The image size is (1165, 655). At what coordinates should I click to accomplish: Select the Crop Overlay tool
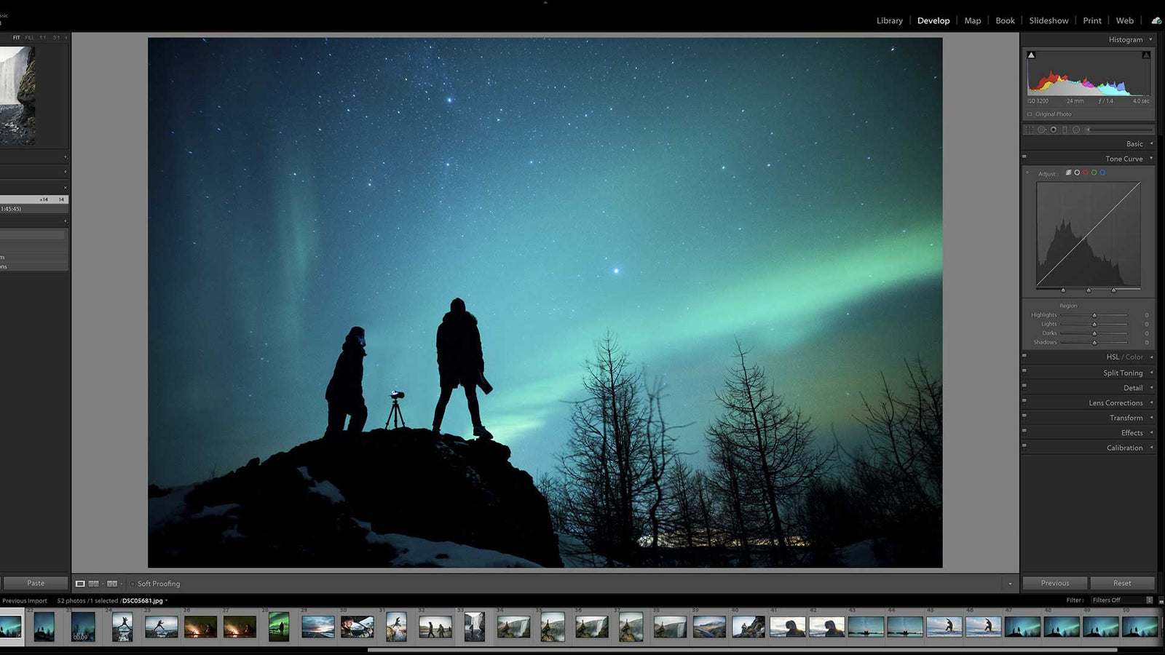(x=1030, y=129)
